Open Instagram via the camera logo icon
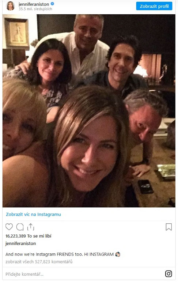This screenshot has width=178, height=283. click(168, 274)
